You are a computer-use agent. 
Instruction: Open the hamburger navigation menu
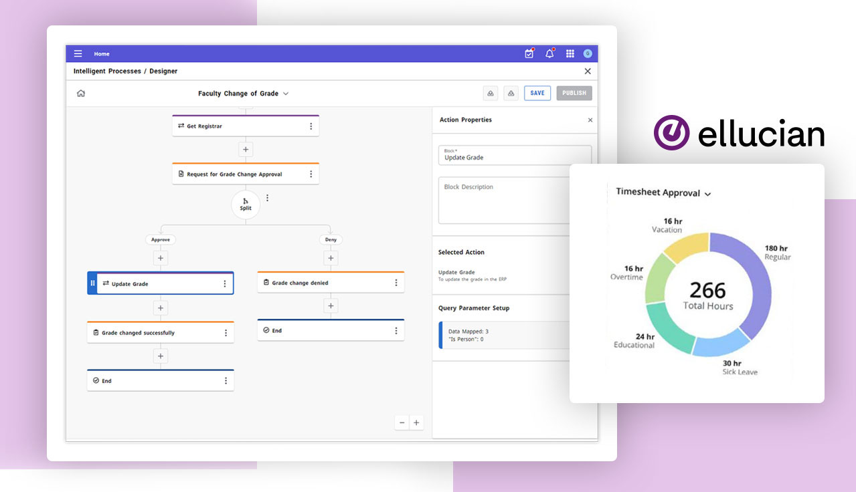pos(78,53)
